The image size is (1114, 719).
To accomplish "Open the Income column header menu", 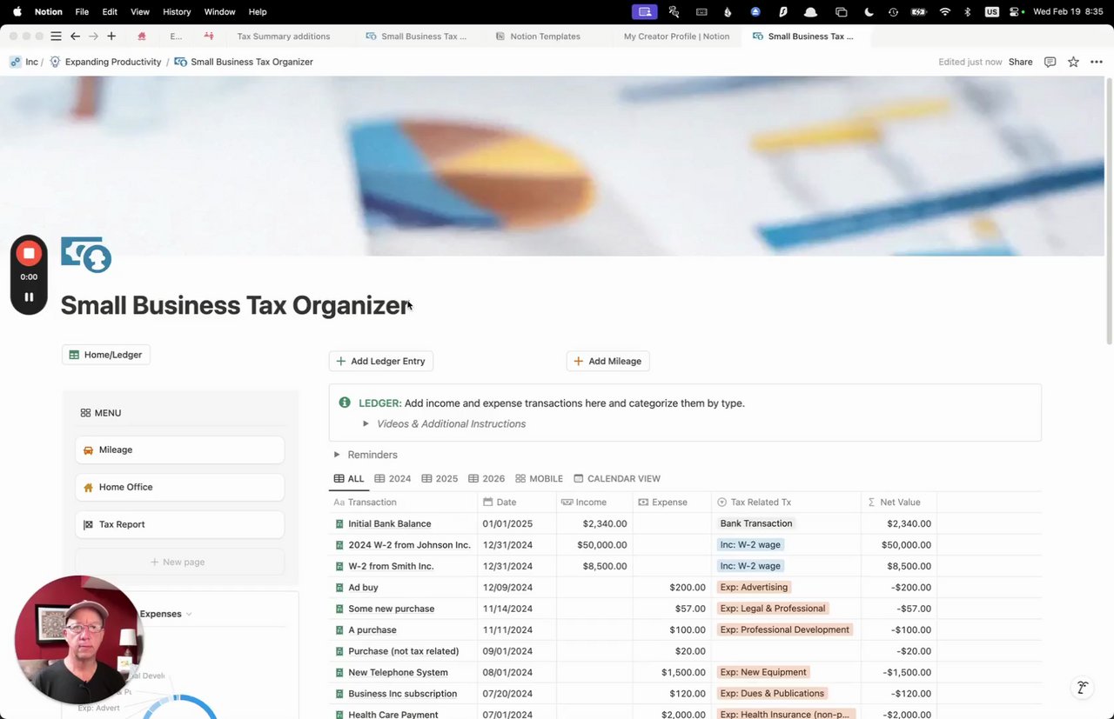I will point(594,503).
